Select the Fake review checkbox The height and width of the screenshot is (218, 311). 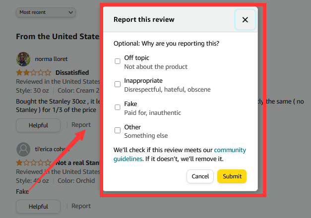pyautogui.click(x=118, y=107)
